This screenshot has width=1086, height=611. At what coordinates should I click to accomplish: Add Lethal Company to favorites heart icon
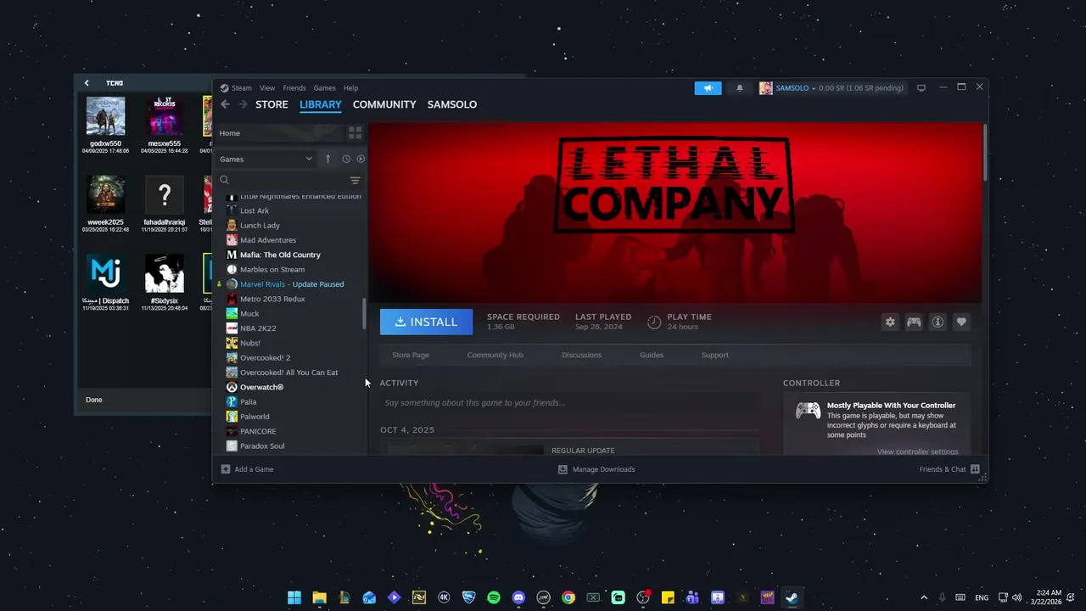961,322
